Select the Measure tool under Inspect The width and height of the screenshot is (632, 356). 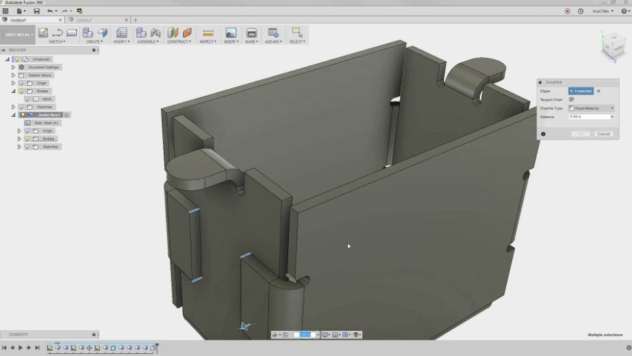208,33
